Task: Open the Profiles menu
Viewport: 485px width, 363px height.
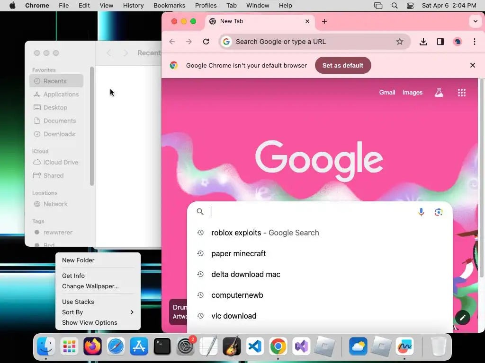Action: (206, 6)
